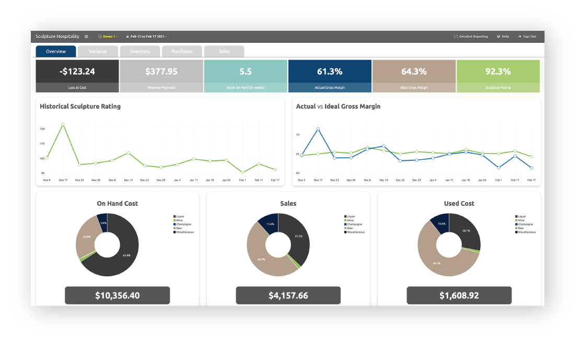This screenshot has width=581, height=342.
Task: Toggle the Beer legend in Used Cost chart
Action: (x=520, y=228)
